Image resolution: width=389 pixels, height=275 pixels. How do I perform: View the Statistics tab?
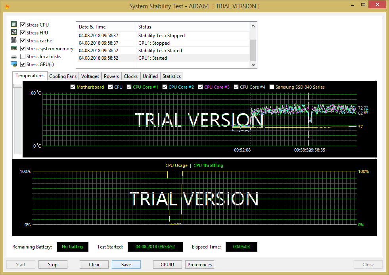tap(171, 76)
